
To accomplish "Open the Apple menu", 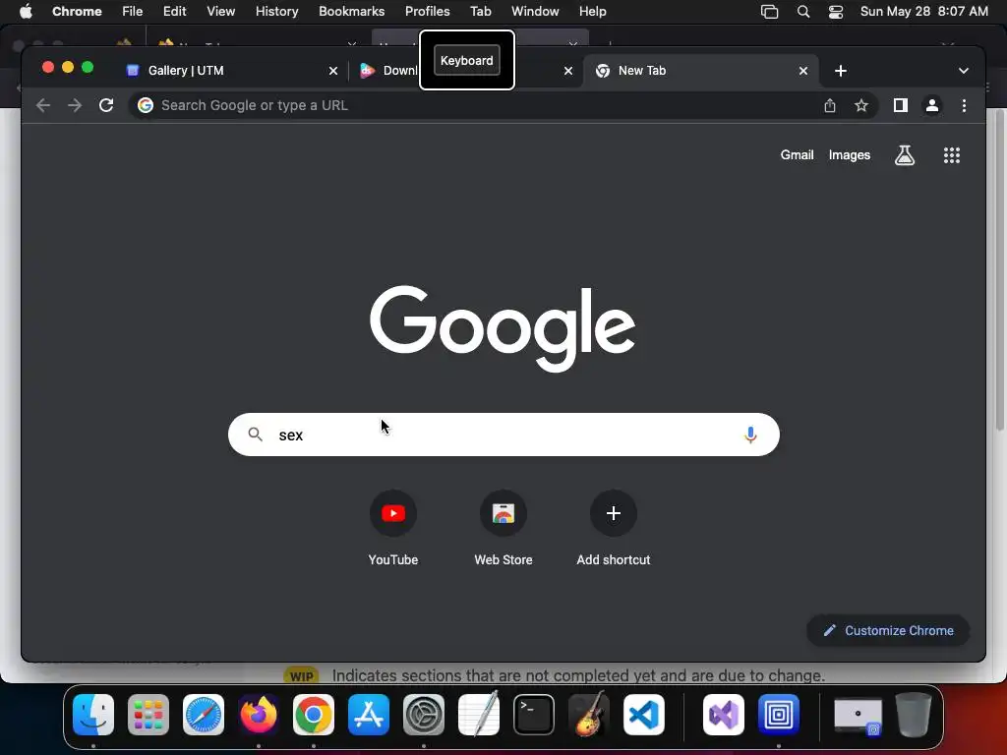I will pos(26,11).
